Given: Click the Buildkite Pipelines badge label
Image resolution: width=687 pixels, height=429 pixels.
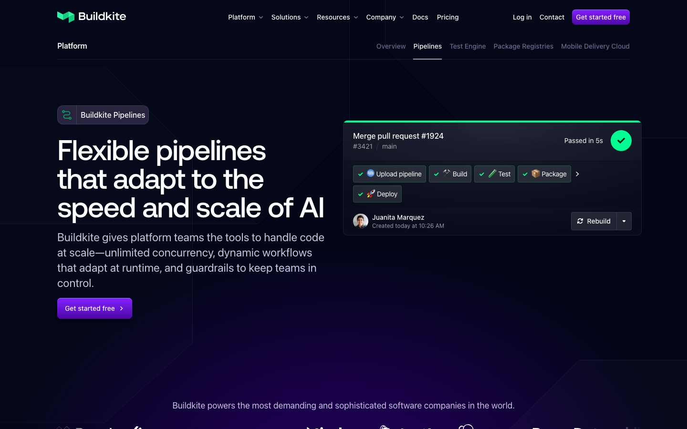Looking at the screenshot, I should (113, 115).
